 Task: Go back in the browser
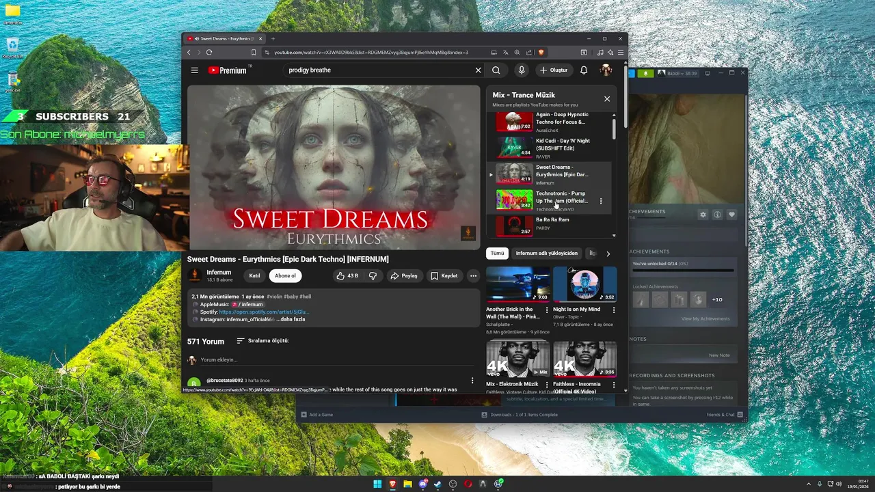[x=189, y=52]
